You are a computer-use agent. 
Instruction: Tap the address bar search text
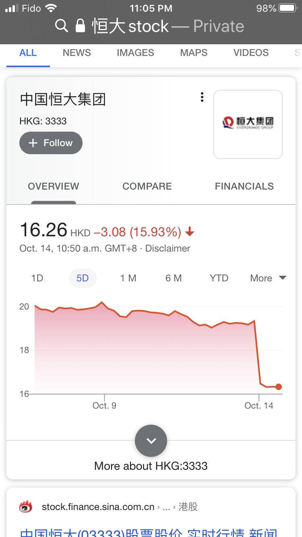coord(130,26)
